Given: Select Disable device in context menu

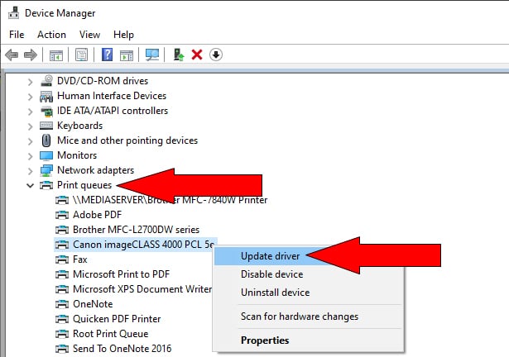Looking at the screenshot, I should (271, 274).
